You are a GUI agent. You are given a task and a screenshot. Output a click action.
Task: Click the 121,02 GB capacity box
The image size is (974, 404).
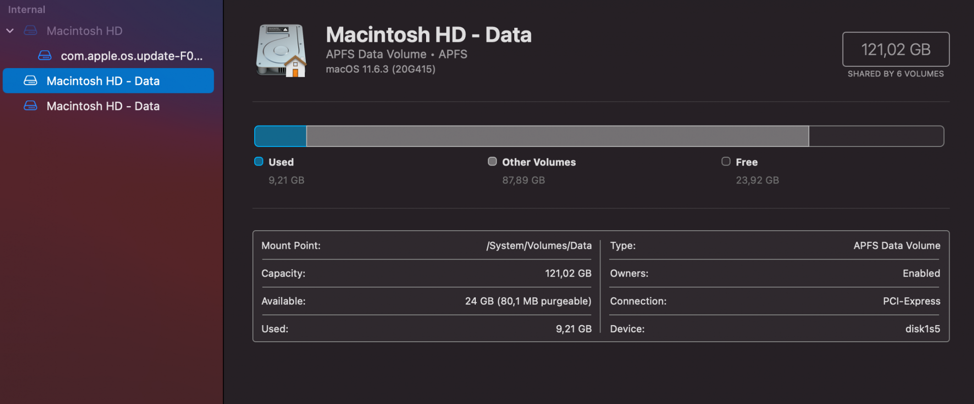(896, 49)
